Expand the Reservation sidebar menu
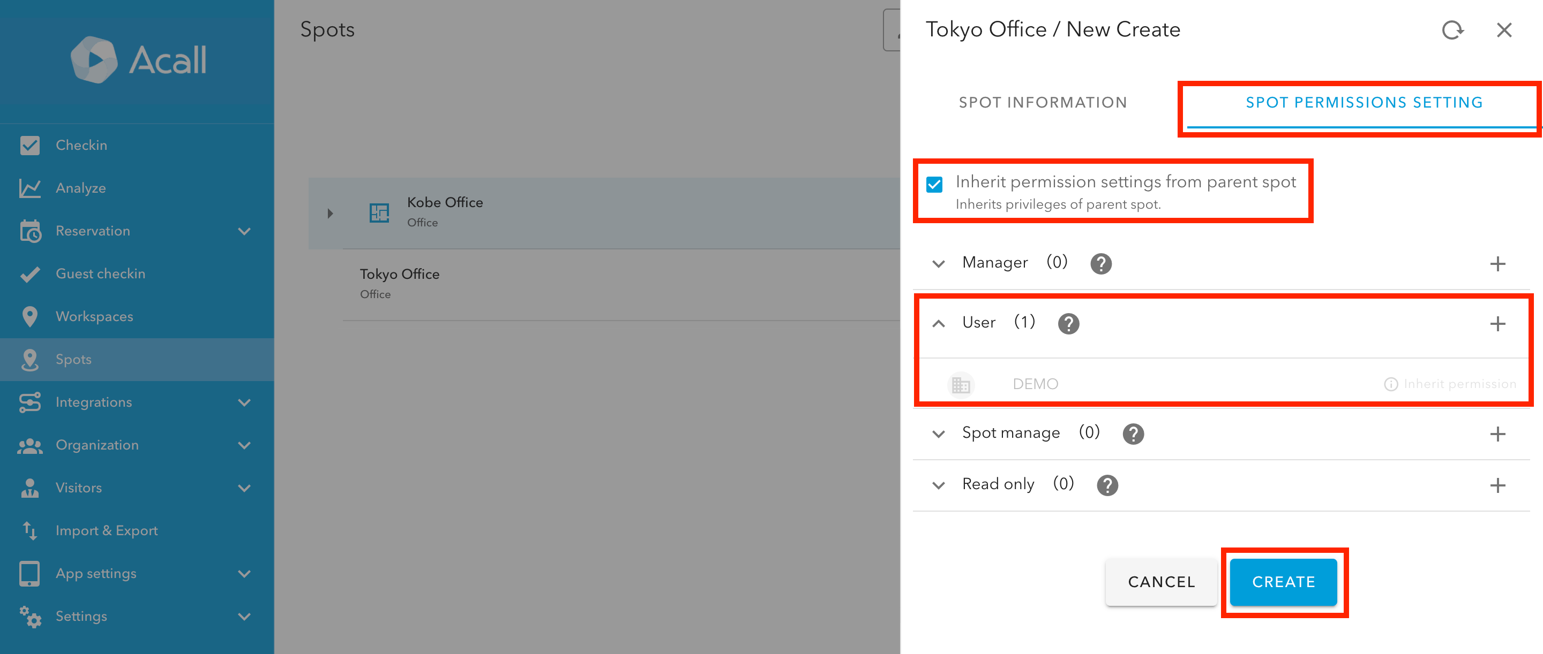This screenshot has width=1543, height=654. pos(244,231)
